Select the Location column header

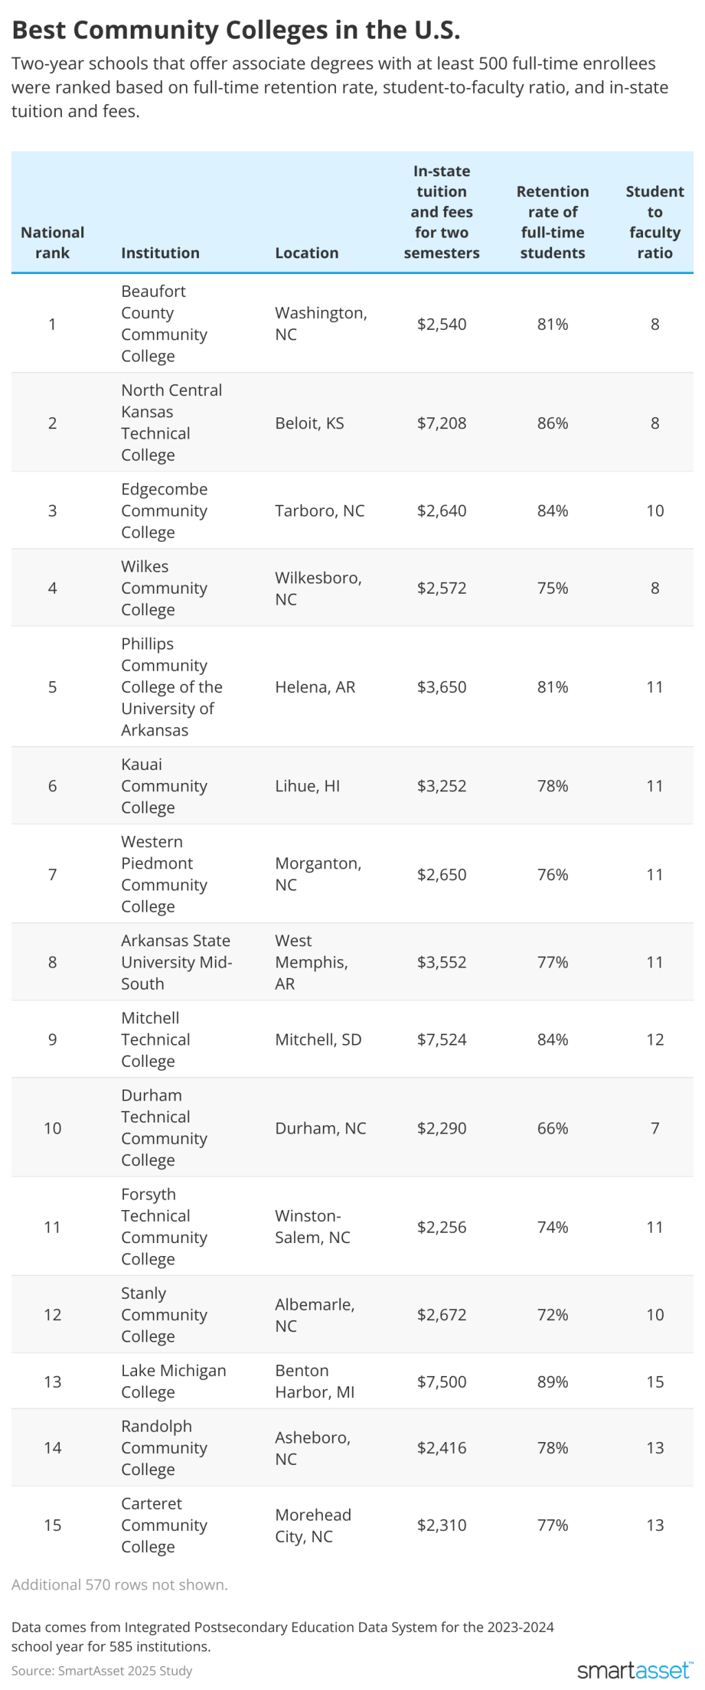(306, 253)
